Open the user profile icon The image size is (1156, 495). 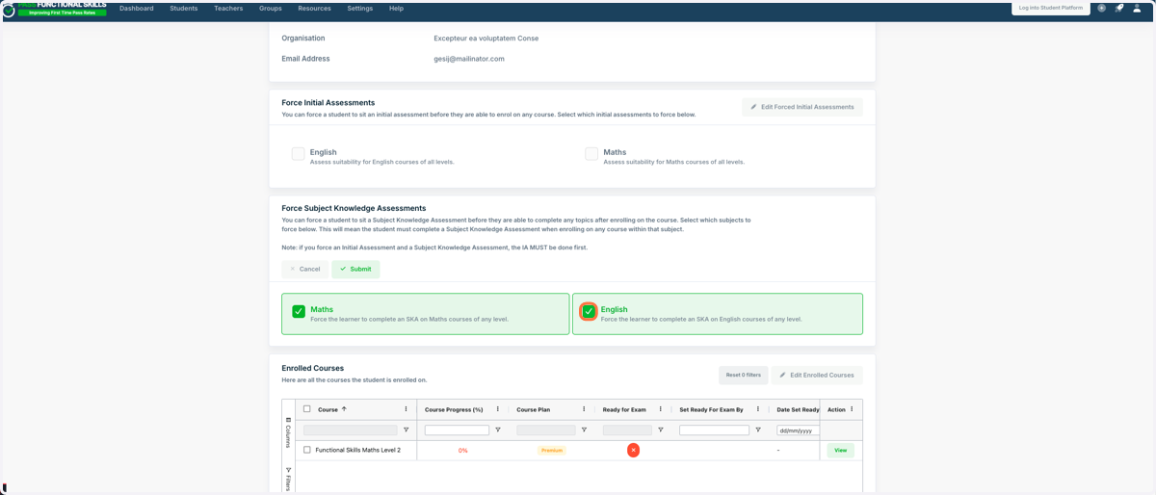(1137, 8)
